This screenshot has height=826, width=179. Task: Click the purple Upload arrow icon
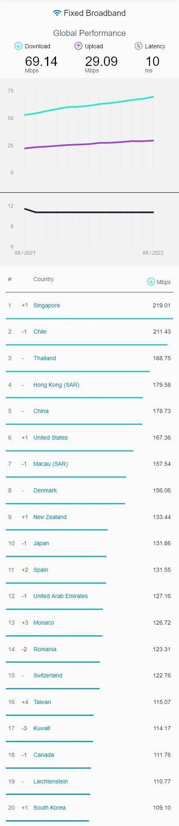click(x=78, y=46)
